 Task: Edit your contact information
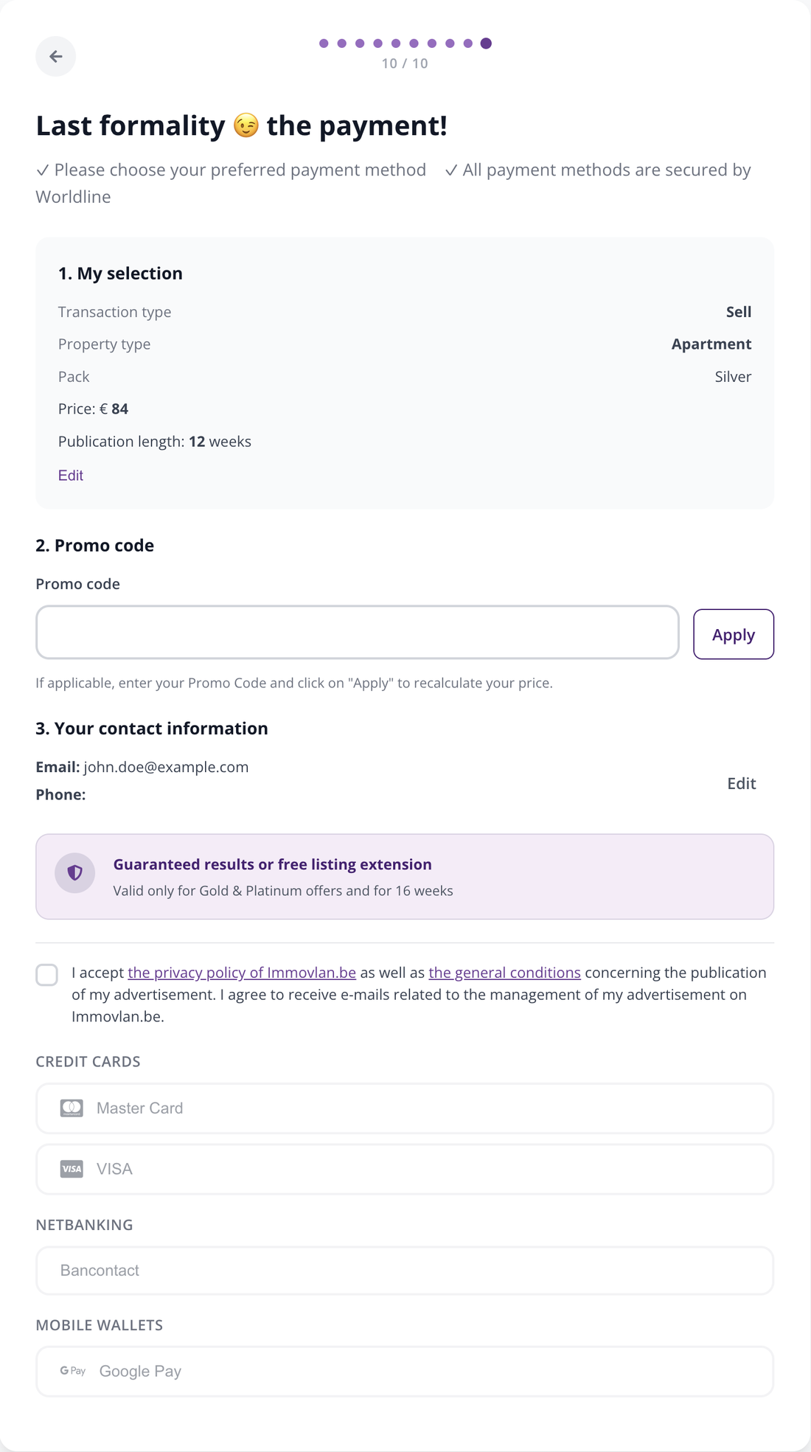coord(742,784)
